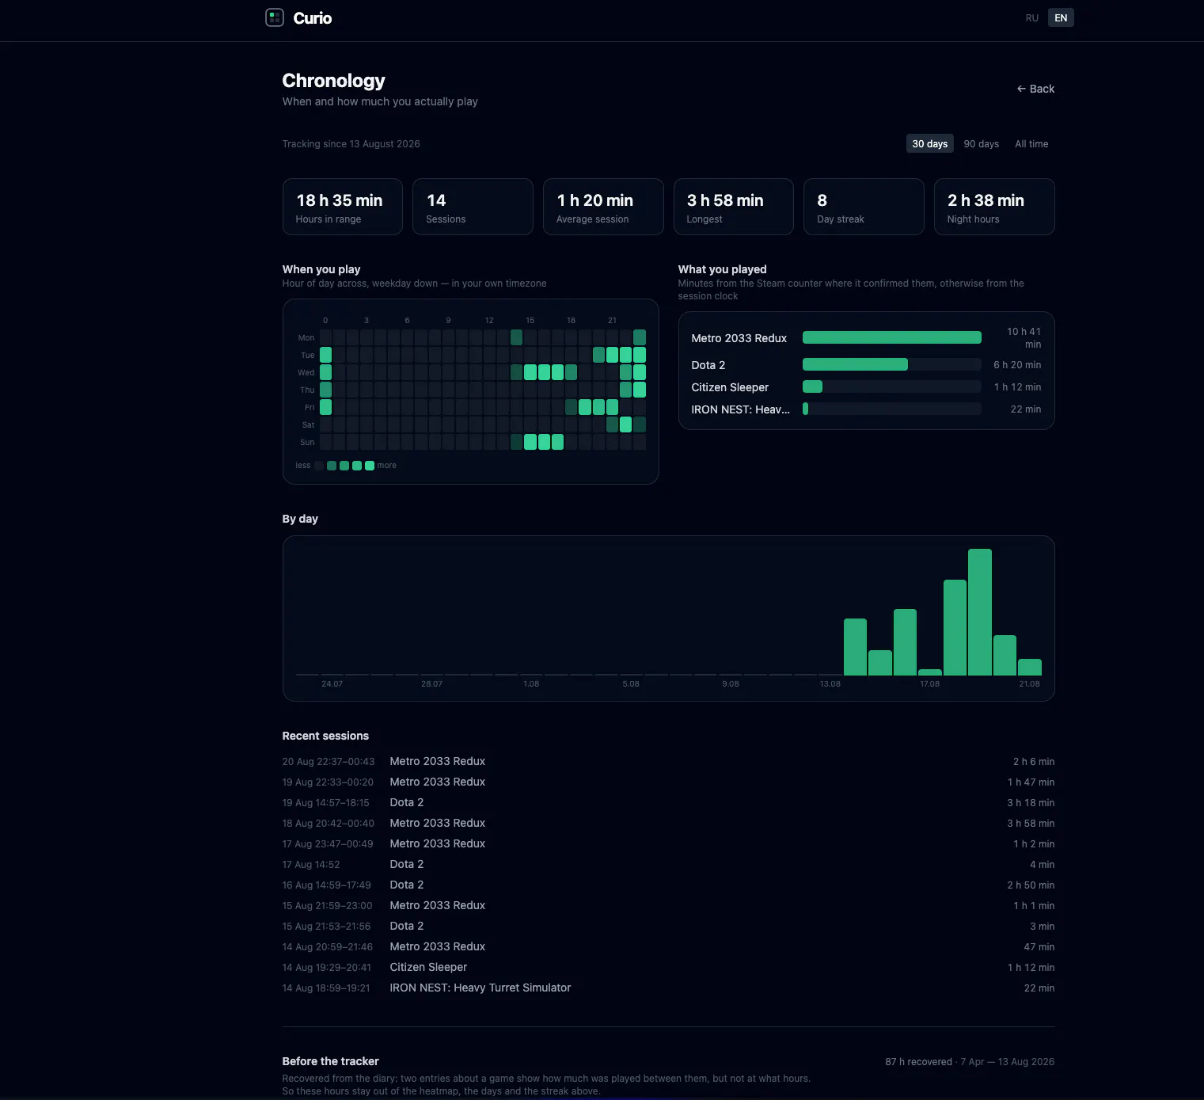Open the 19 Aug 22:33–00:20 session row
The width and height of the screenshot is (1204, 1100).
(668, 782)
